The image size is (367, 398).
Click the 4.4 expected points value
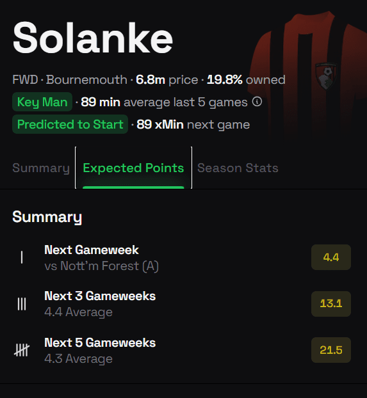[331, 257]
